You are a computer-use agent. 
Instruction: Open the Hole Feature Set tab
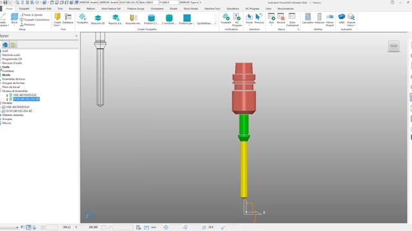click(111, 8)
